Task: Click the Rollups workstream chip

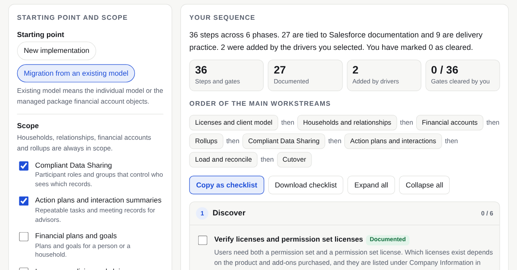Action: [206, 141]
